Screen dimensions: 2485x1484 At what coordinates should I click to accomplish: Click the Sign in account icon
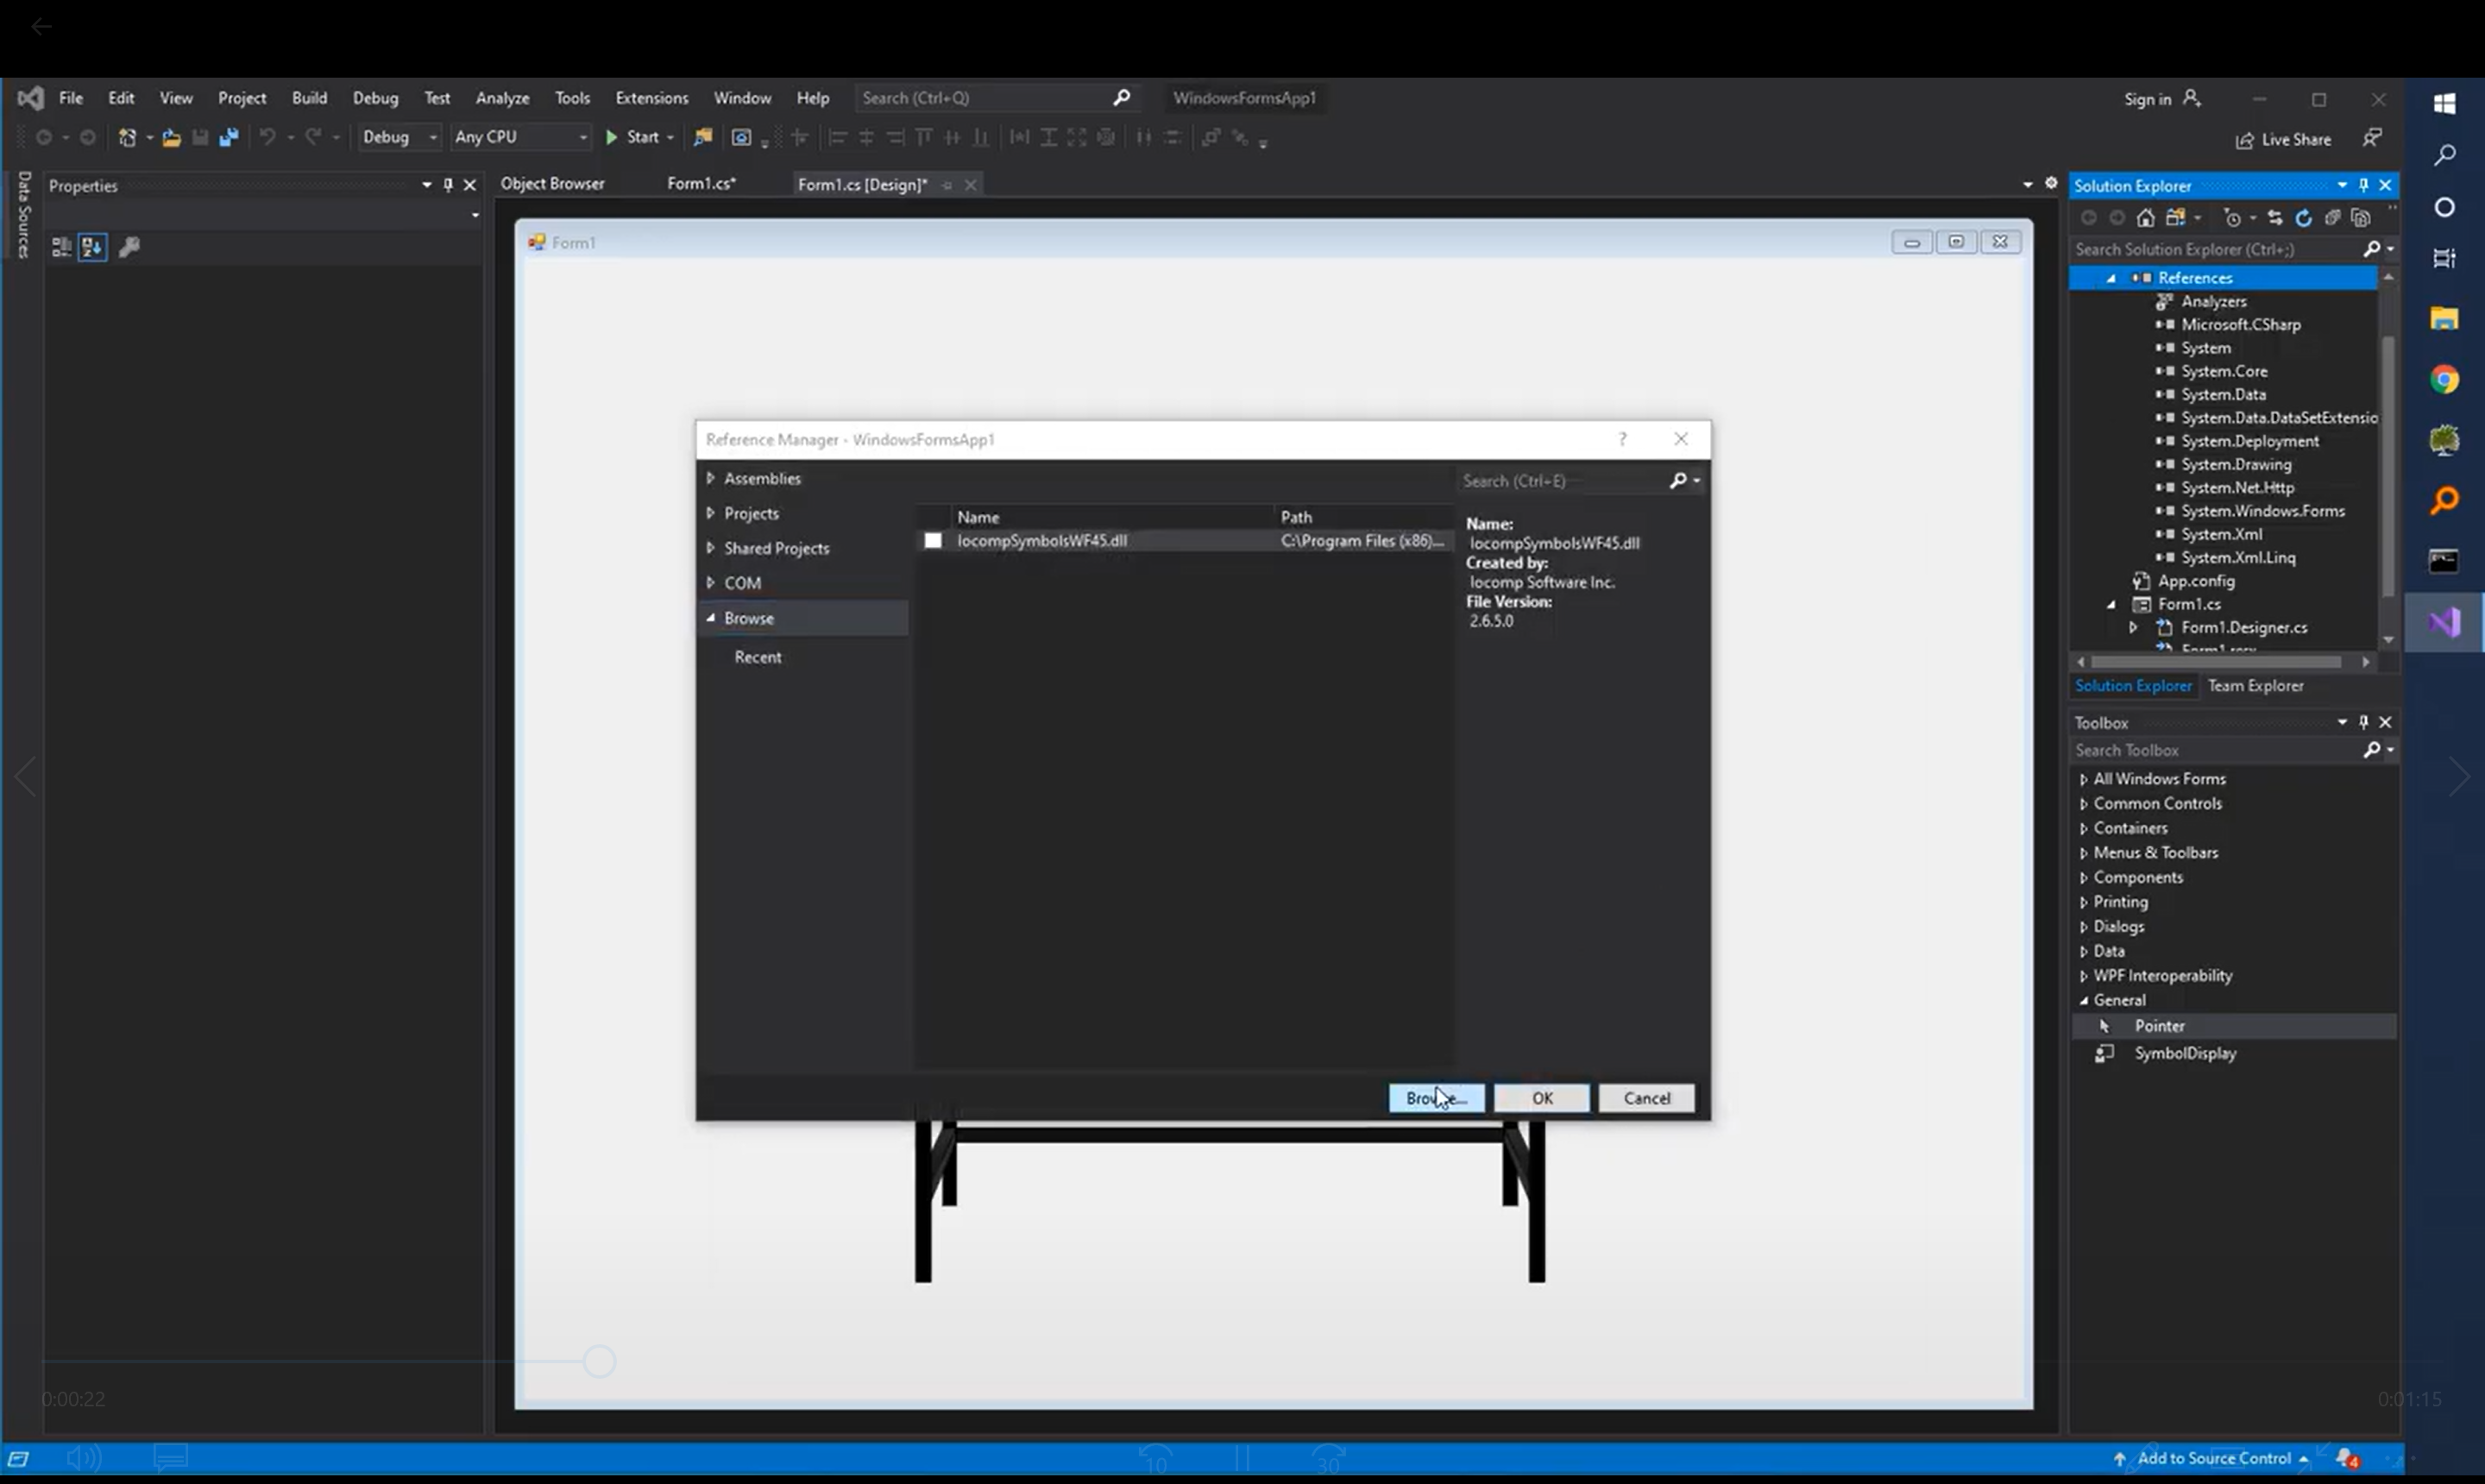[x=2192, y=98]
